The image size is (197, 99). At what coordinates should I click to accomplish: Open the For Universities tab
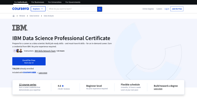[55, 2]
